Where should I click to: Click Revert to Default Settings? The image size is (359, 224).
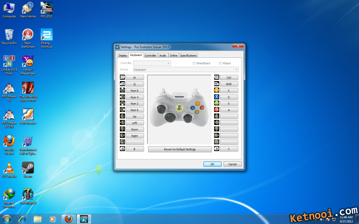pyautogui.click(x=180, y=149)
